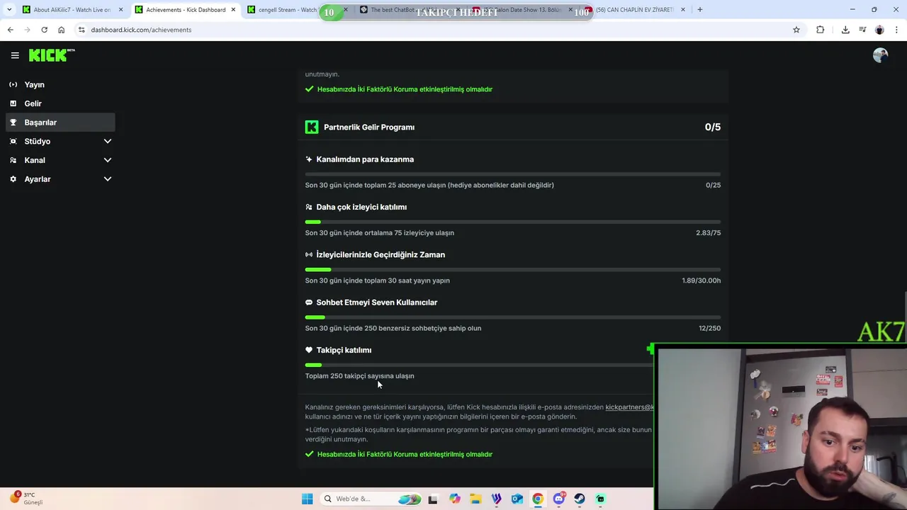Click the 1.89/30.00h stream hours value
This screenshot has height=510, width=907.
click(x=702, y=280)
